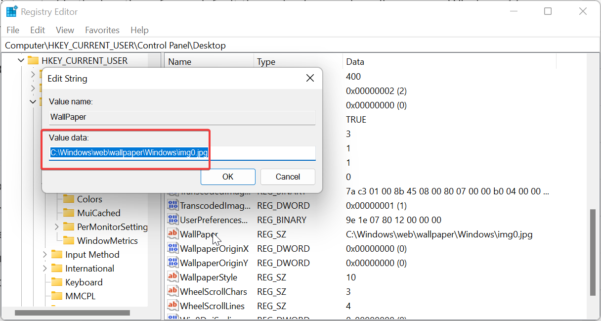This screenshot has width=601, height=321.
Task: Collapse the HKEY_CURRENT_USER tree node
Action: (20, 60)
